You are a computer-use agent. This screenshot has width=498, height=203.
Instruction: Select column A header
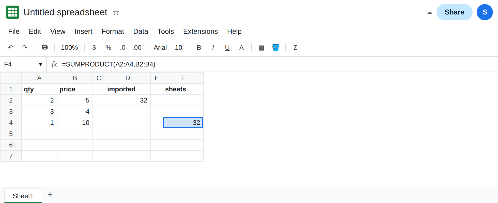39,78
